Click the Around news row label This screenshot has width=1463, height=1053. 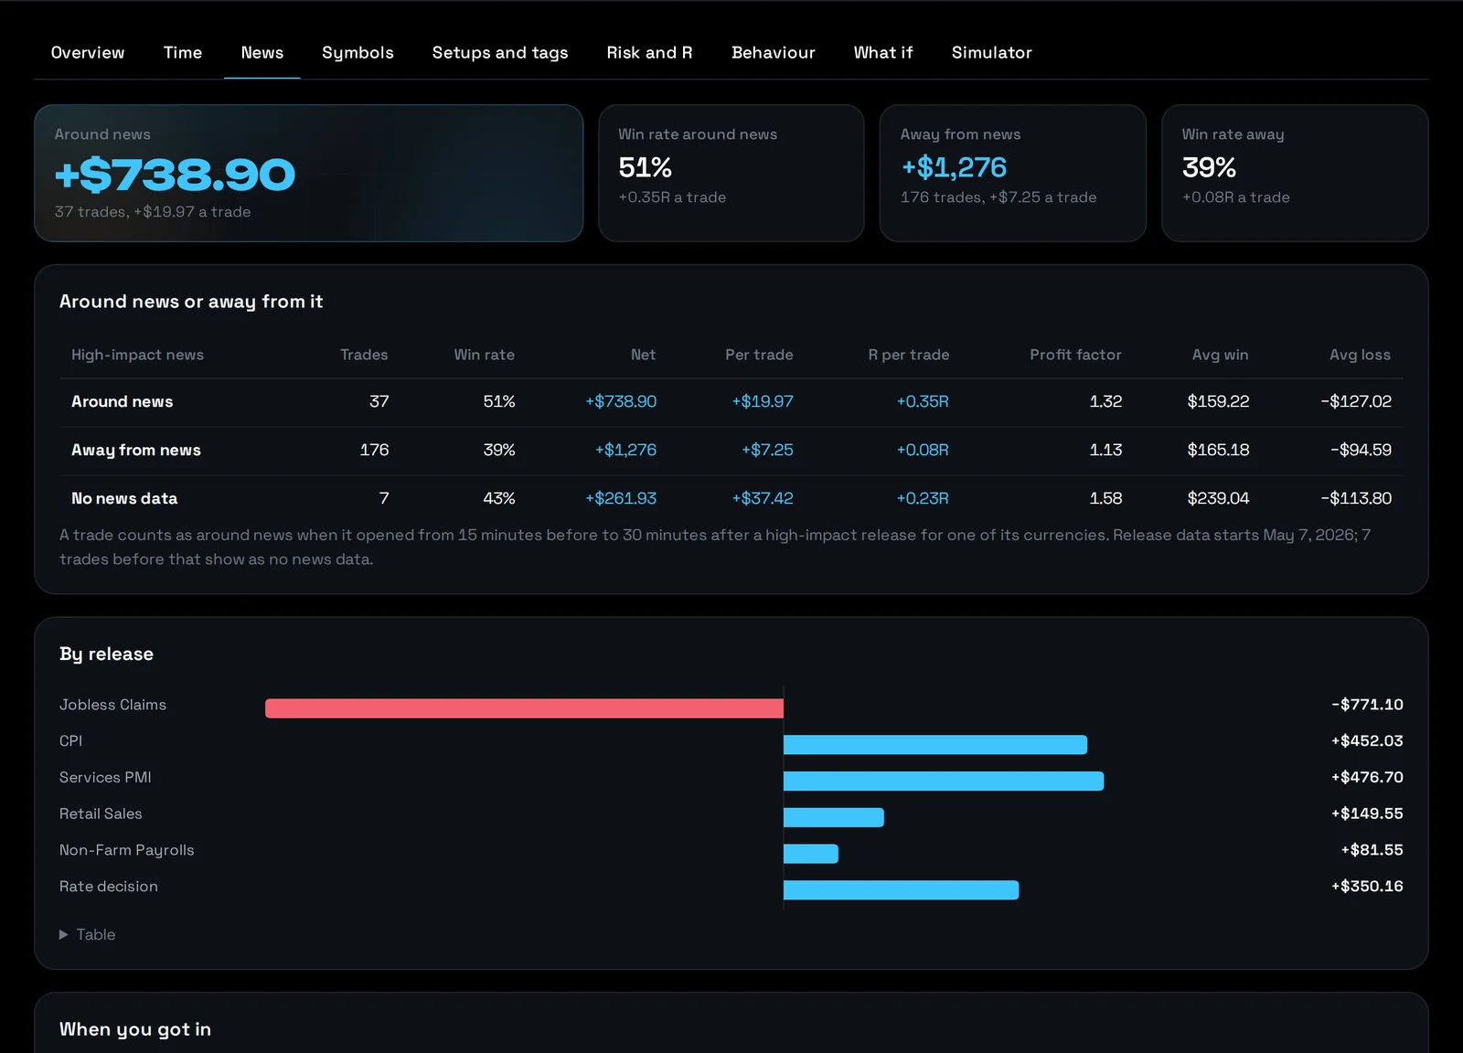tap(123, 402)
